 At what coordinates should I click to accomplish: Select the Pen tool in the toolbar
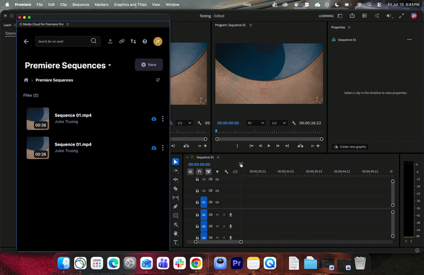point(175,207)
